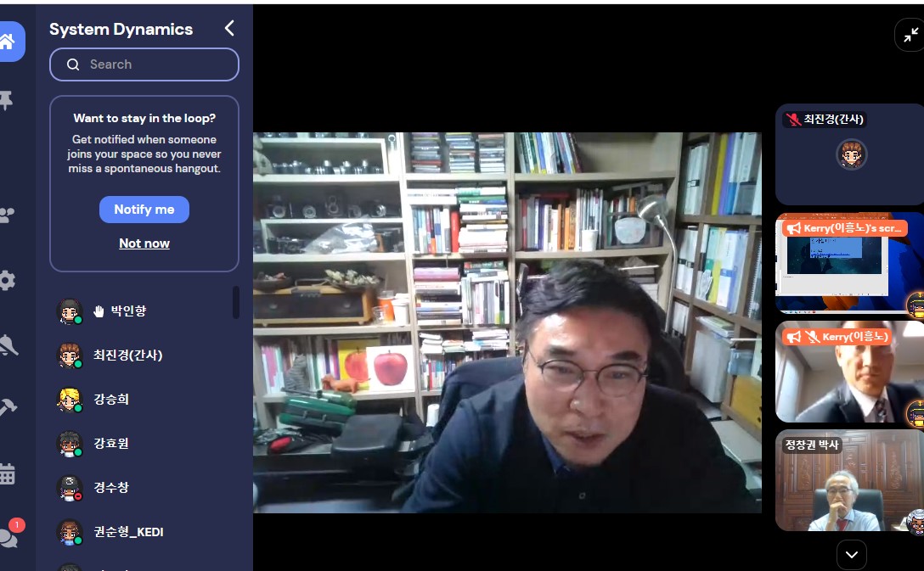Toggle muted microphone icon on 최진경(간사) tile
Viewport: 924px width, 571px height.
pyautogui.click(x=793, y=120)
